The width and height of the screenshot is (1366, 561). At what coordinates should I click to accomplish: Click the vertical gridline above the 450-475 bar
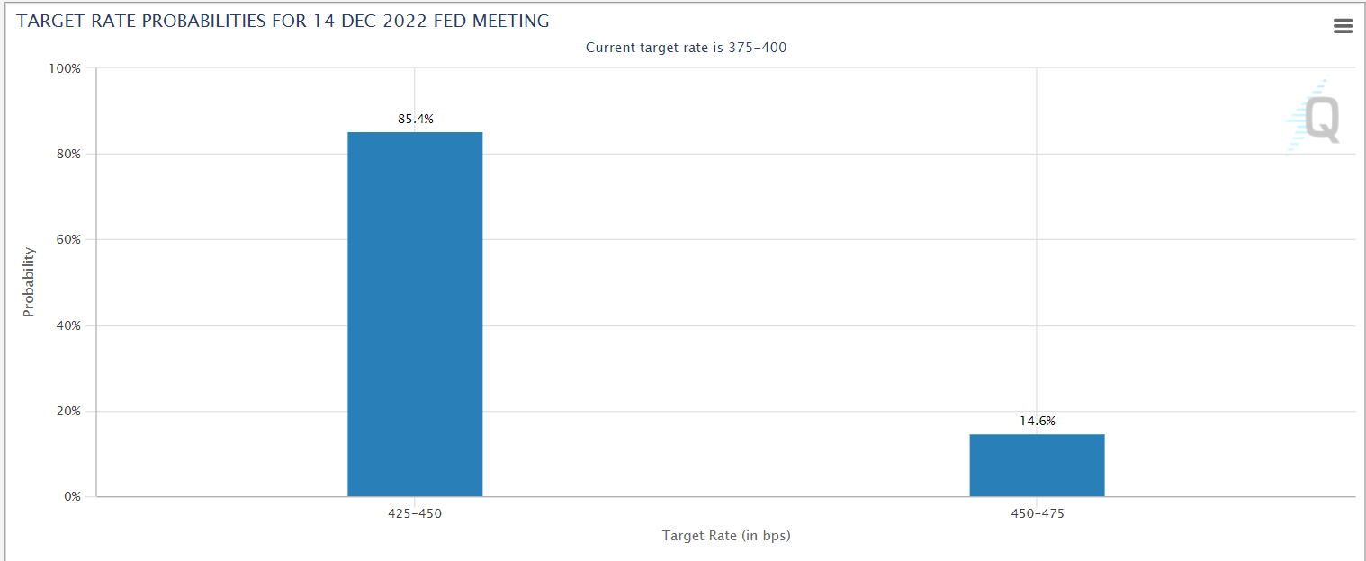[1037, 252]
